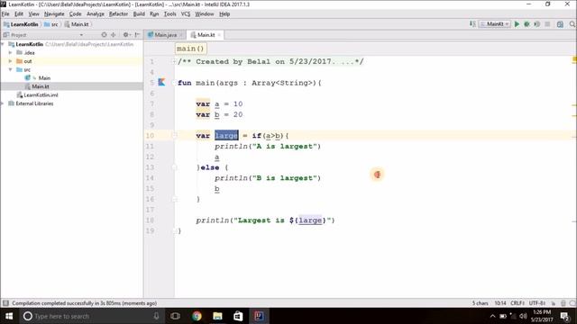Open the Action Center notifications icon
Viewport: 577px width, 324px height.
click(x=565, y=316)
